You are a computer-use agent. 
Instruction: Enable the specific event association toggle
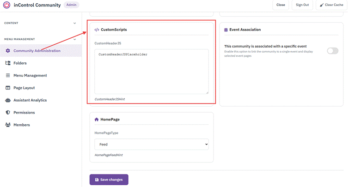[332, 51]
